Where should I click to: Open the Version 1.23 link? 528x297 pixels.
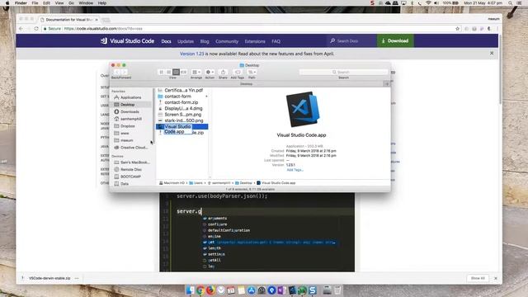(192, 54)
